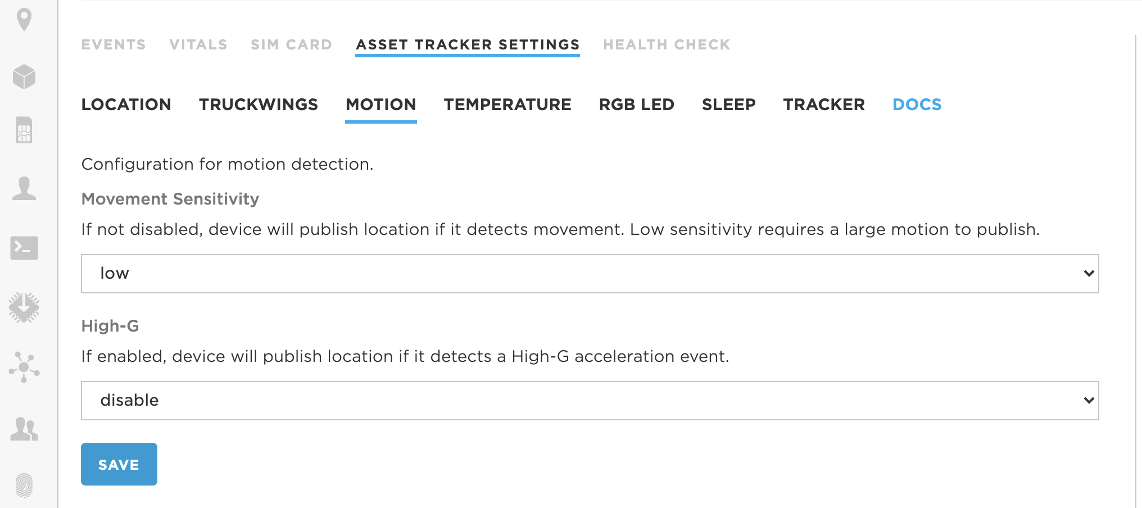The image size is (1142, 508).
Task: Expand the High-G disable dropdown
Action: tap(590, 401)
